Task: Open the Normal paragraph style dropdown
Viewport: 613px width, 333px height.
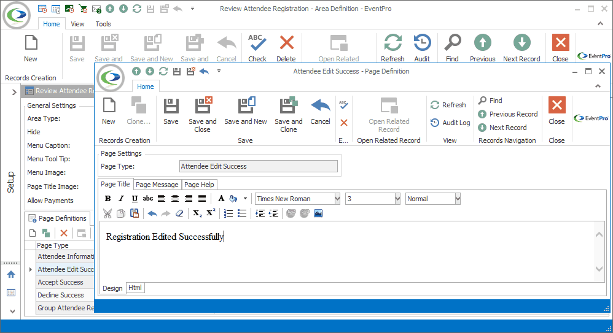Action: [458, 199]
